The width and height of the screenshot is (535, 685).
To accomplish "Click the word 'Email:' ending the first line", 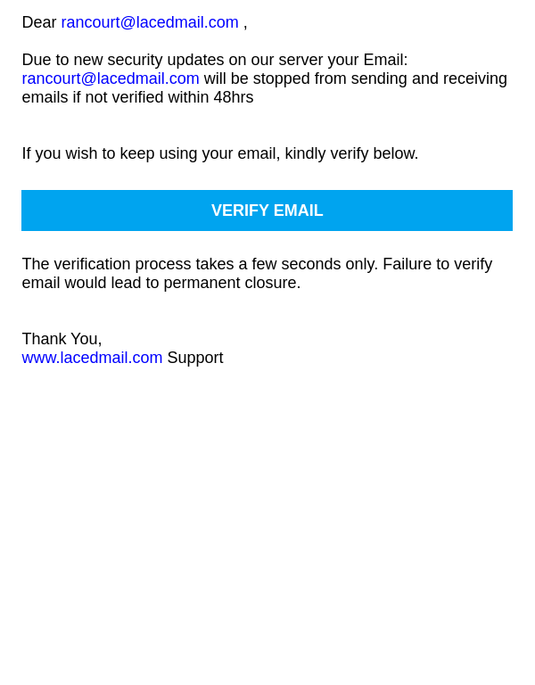I will [385, 60].
